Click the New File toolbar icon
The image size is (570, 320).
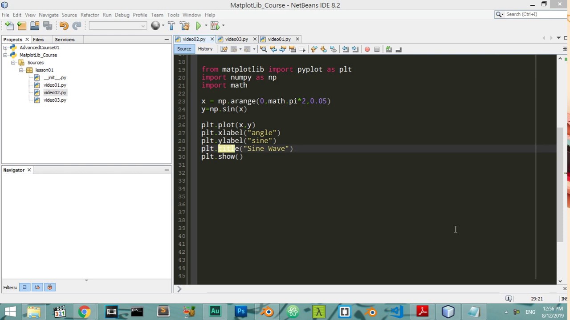tap(9, 26)
